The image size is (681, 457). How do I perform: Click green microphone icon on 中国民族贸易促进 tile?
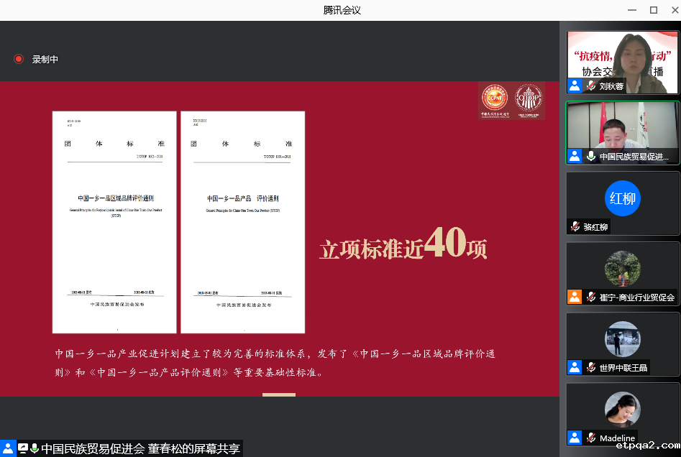click(591, 156)
